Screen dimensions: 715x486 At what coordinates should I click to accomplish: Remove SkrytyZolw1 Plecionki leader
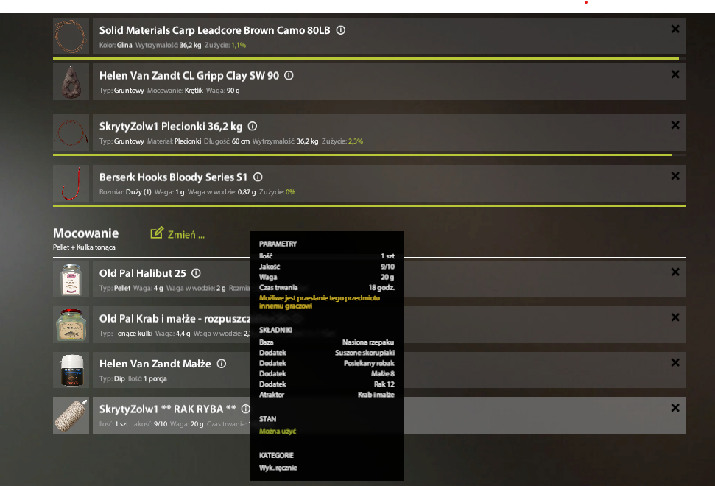tap(675, 125)
